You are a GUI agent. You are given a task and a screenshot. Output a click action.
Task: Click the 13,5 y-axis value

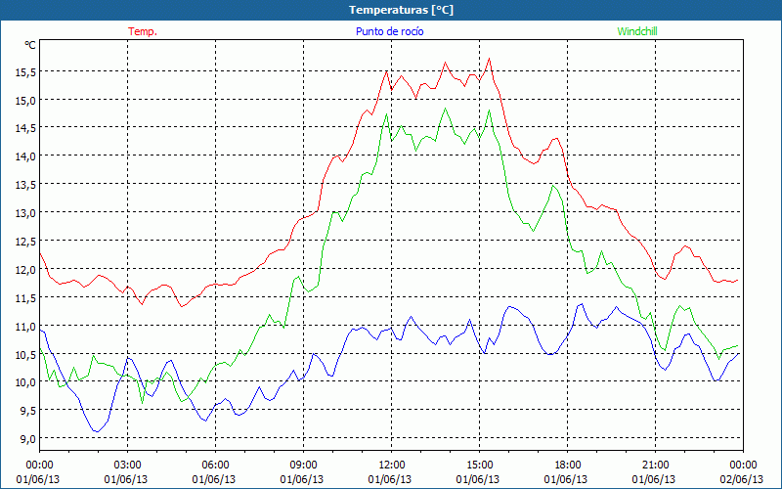pos(25,185)
